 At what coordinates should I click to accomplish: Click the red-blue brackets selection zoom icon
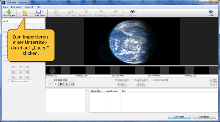[x=215, y=85]
